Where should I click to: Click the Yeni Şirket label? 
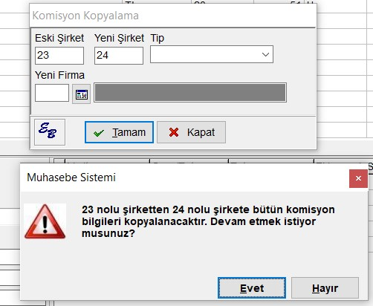click(x=119, y=38)
